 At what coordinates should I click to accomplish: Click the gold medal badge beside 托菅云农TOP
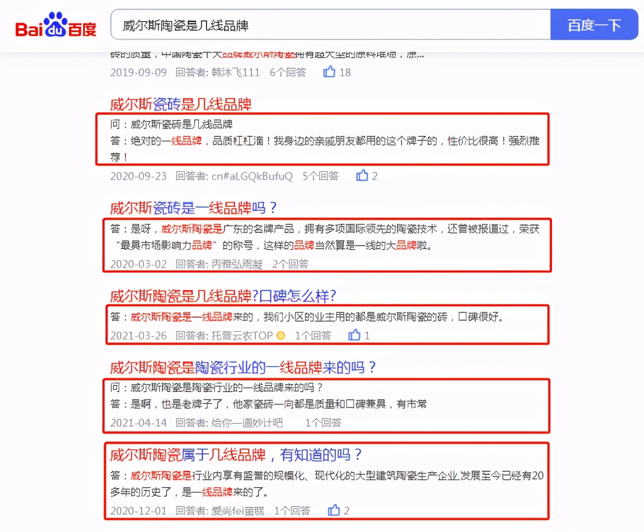(280, 335)
